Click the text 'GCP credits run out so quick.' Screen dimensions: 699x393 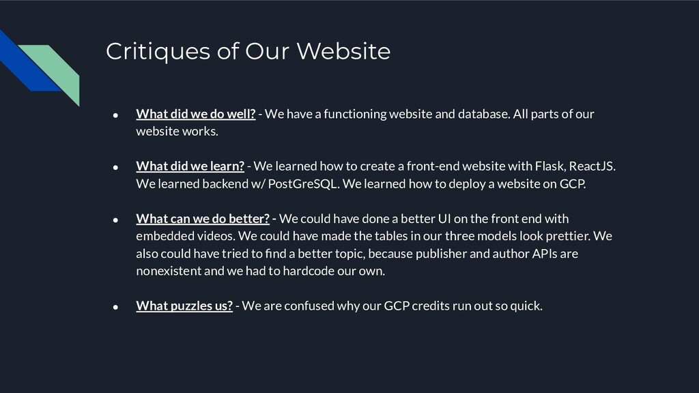(463, 306)
